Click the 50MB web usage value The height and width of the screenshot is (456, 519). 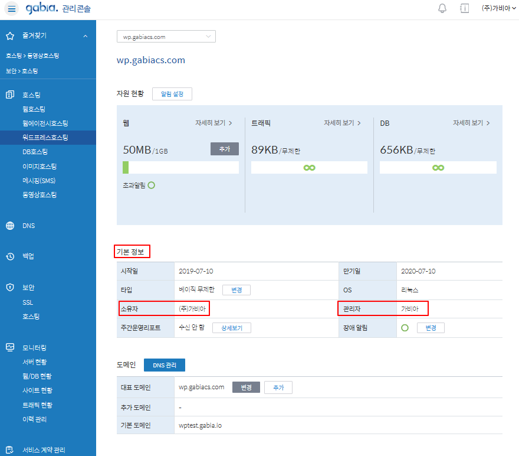pos(137,150)
